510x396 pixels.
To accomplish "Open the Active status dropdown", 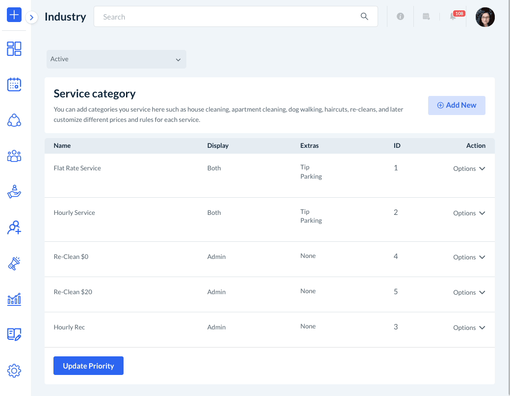I will [x=116, y=59].
